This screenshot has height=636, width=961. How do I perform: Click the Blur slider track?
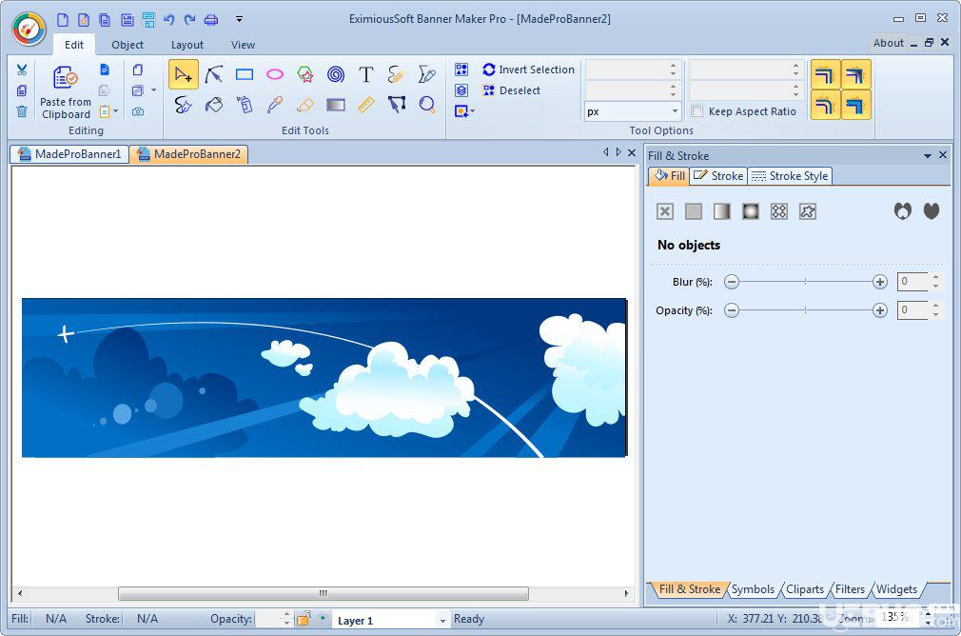click(x=805, y=282)
